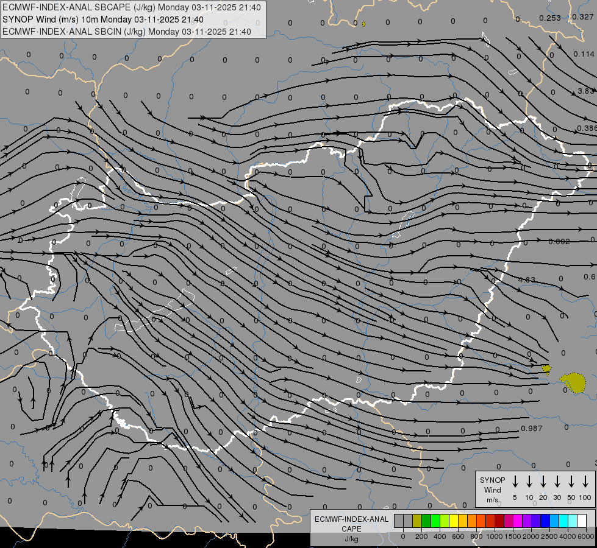This screenshot has width=597, height=548.
Task: Select the dark green CAPE legend swatch
Action: 426,521
